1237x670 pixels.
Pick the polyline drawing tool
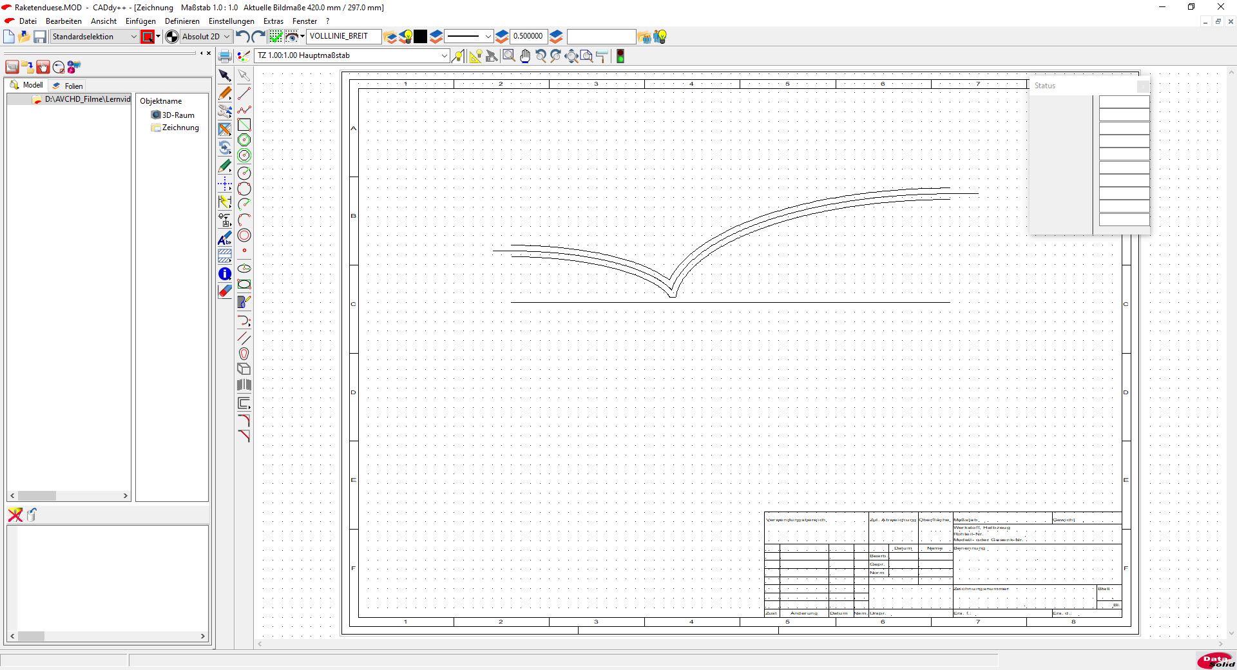click(244, 110)
